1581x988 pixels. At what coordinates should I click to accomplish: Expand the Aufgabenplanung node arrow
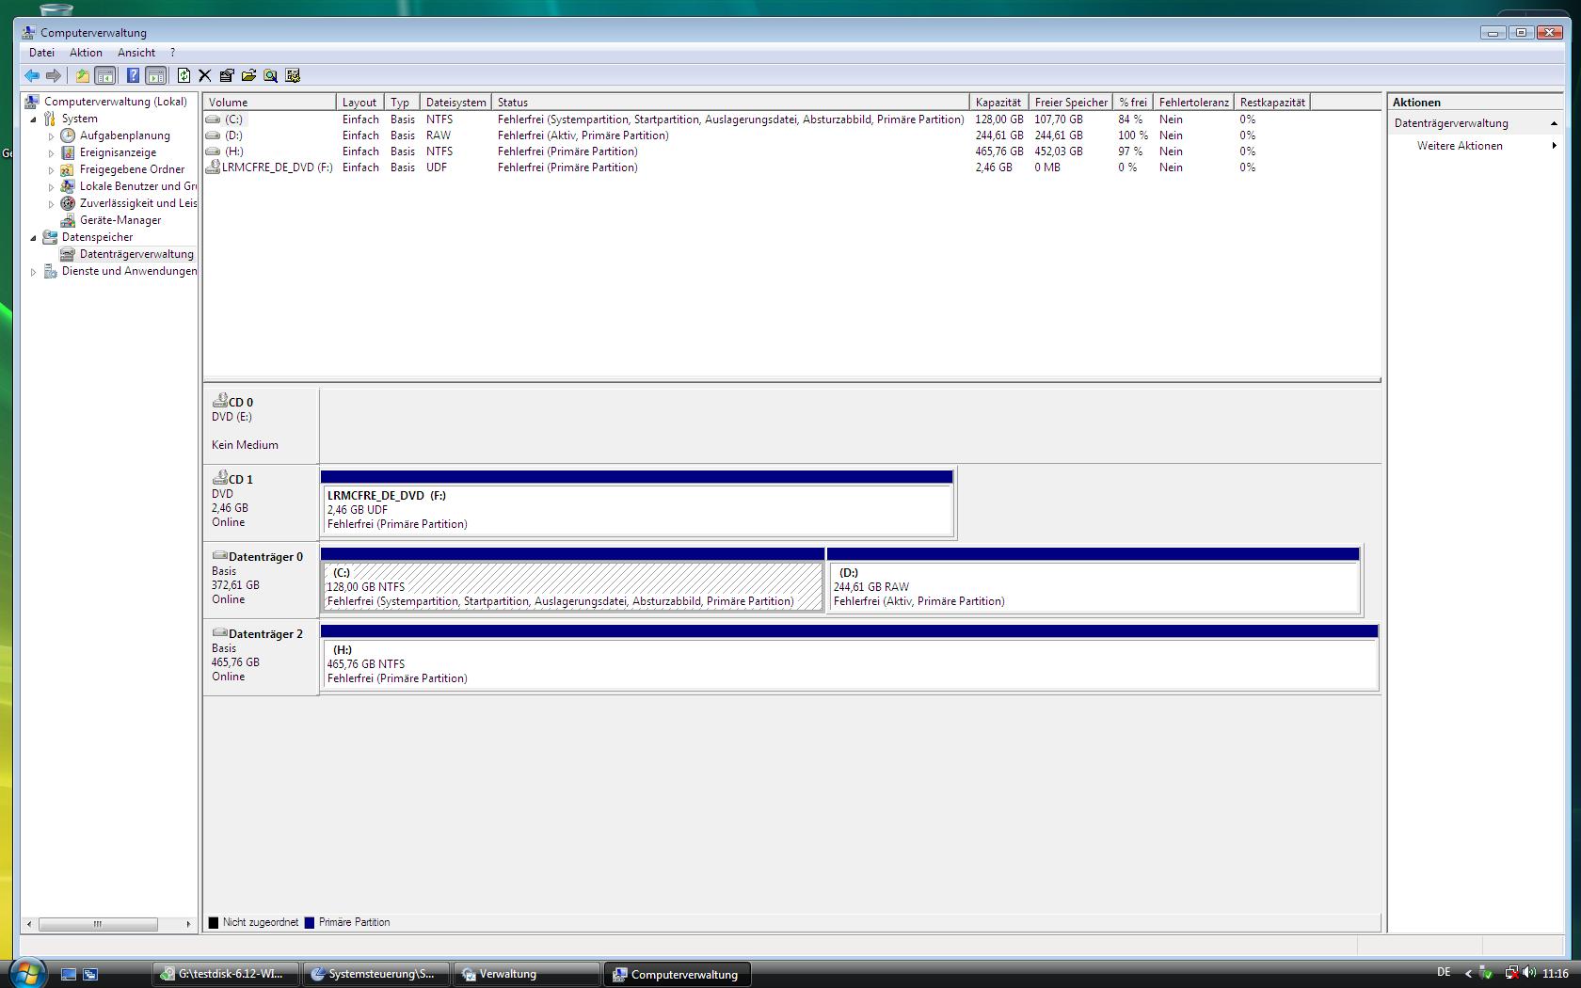(x=51, y=136)
